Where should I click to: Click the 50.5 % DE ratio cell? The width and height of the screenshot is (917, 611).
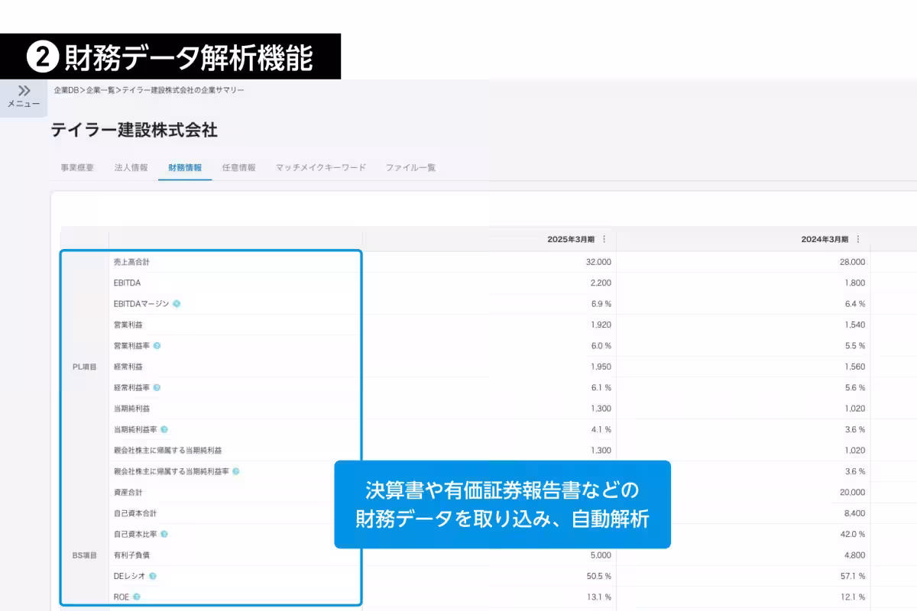point(599,576)
